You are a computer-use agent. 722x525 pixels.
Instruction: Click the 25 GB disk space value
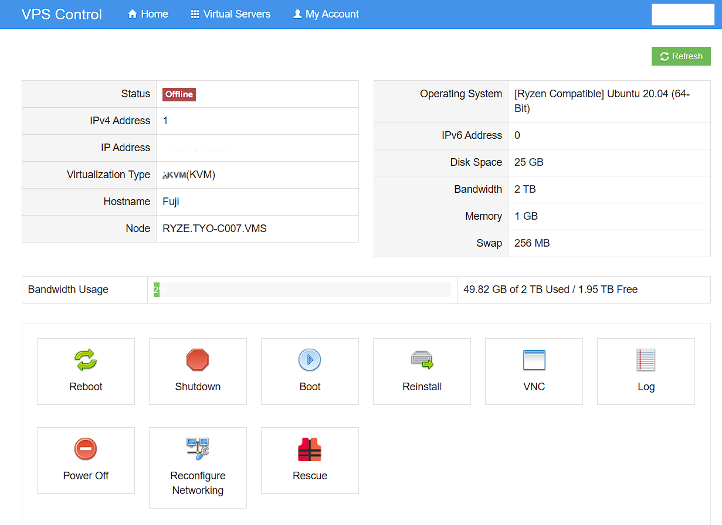click(529, 162)
